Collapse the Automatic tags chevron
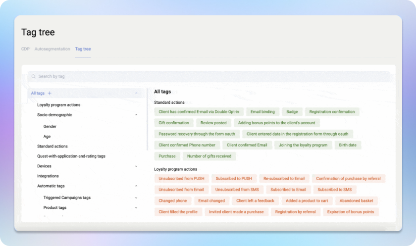This screenshot has width=416, height=246. click(x=136, y=186)
